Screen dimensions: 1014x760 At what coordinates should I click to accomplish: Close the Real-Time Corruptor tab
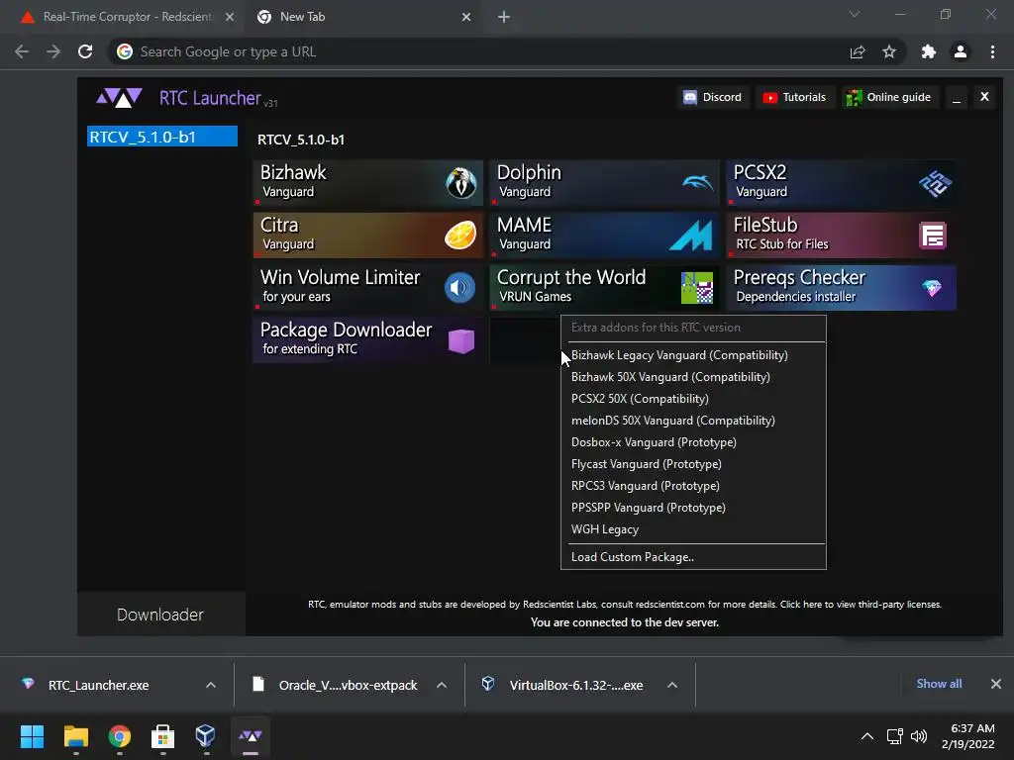[230, 17]
